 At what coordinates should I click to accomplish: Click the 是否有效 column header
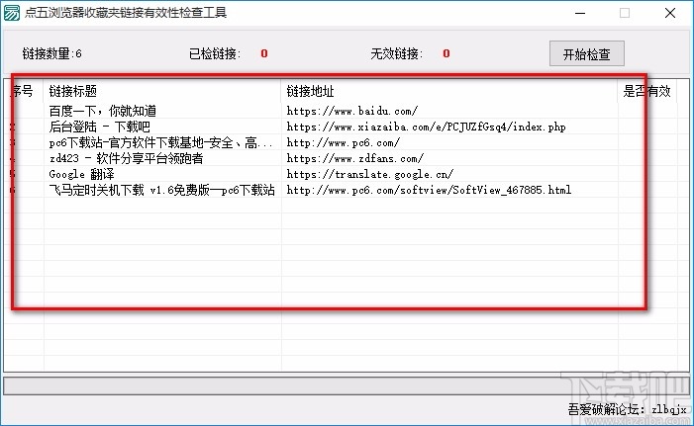pos(647,91)
